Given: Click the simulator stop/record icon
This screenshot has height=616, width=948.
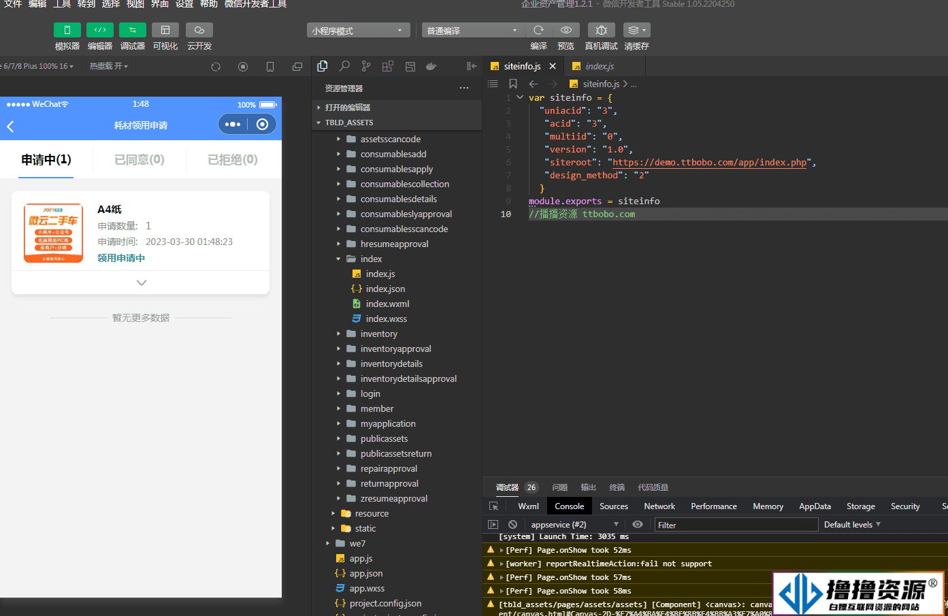Looking at the screenshot, I should coord(243,67).
